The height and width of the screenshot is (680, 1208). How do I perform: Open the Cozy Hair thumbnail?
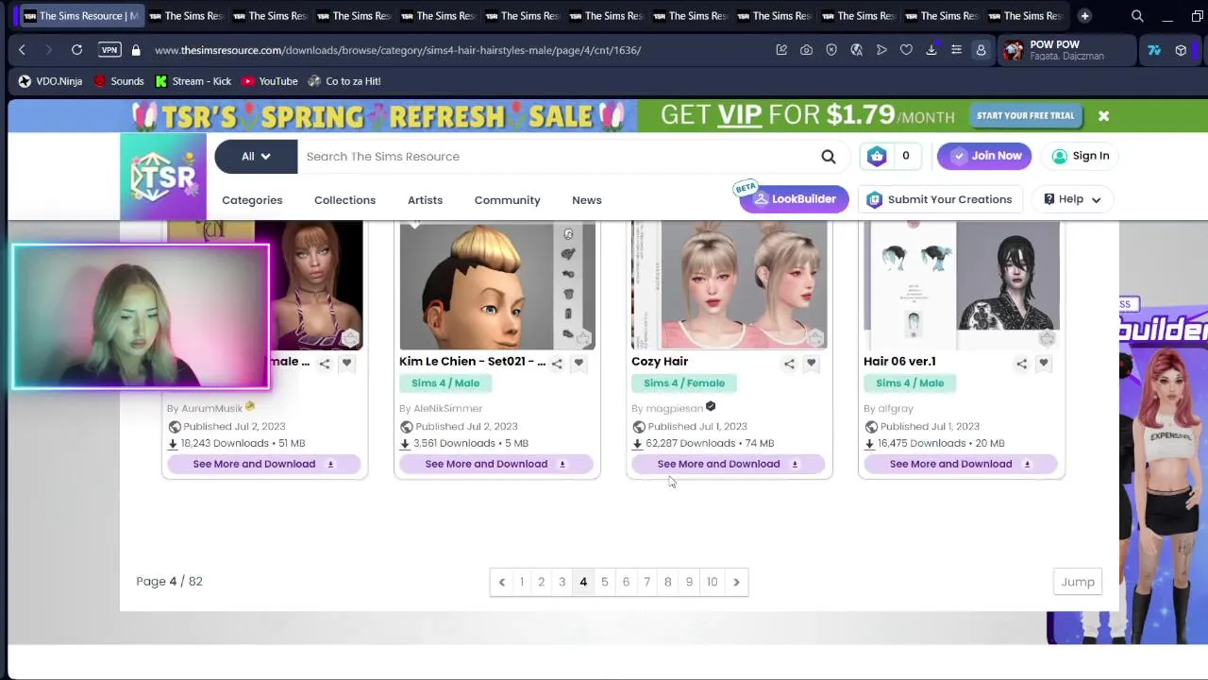730,286
